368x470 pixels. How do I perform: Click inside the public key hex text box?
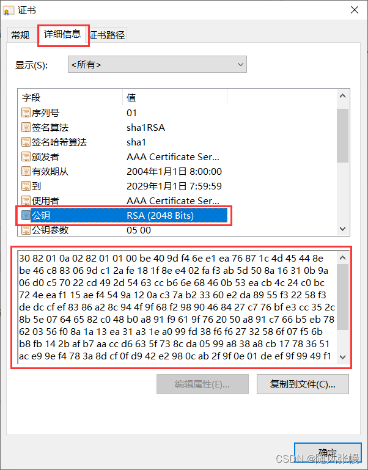point(177,307)
